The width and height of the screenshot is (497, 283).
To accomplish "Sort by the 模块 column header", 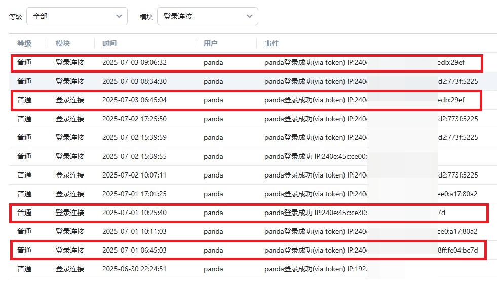I will point(63,43).
